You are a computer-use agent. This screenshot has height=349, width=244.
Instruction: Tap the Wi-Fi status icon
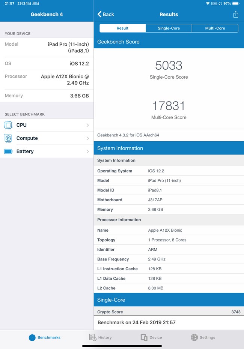pyautogui.click(x=208, y=3)
